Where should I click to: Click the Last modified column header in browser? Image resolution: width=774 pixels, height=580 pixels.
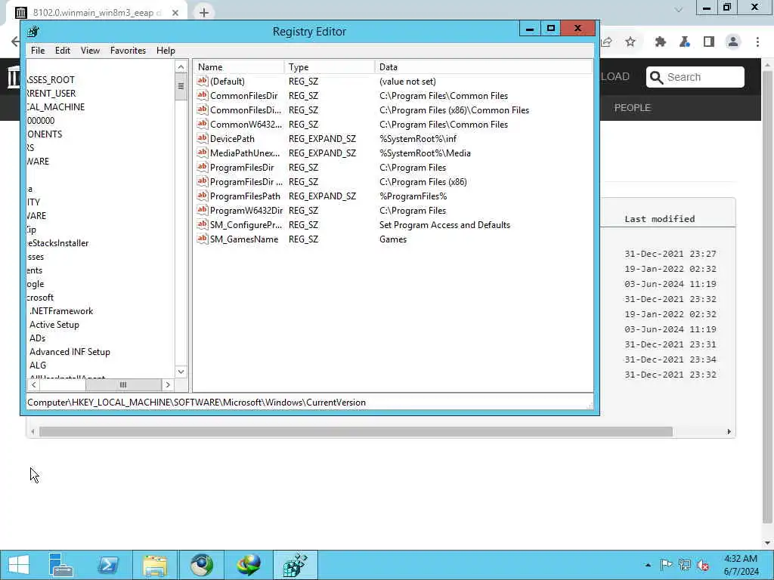pos(659,218)
